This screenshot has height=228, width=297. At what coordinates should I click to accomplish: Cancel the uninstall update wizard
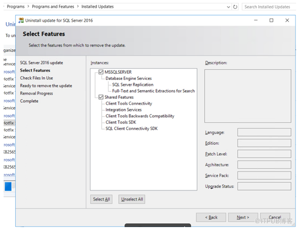coord(275,217)
